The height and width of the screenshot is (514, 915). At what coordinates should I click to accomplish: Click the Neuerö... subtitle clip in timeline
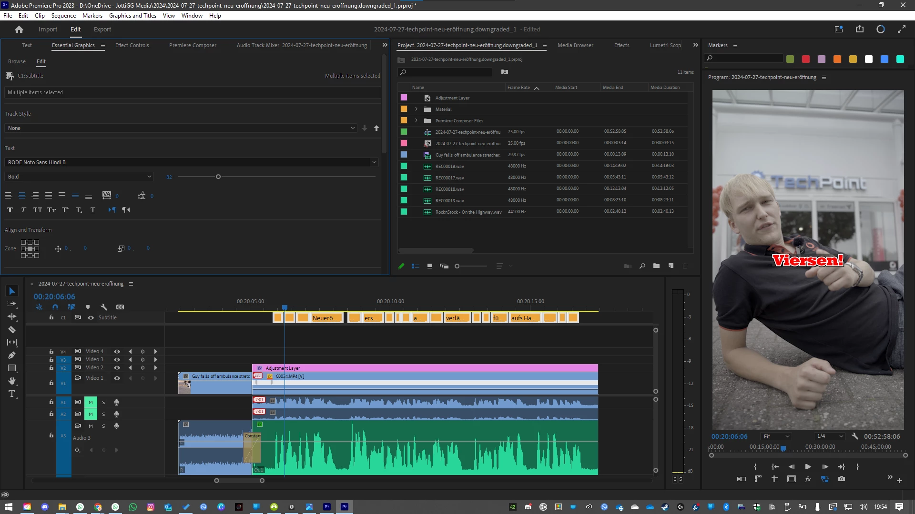(x=326, y=318)
